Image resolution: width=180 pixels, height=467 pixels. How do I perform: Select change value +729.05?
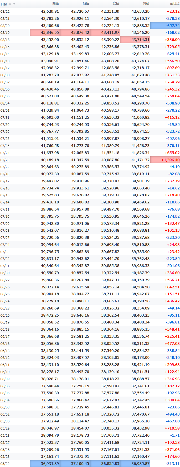[172, 47]
